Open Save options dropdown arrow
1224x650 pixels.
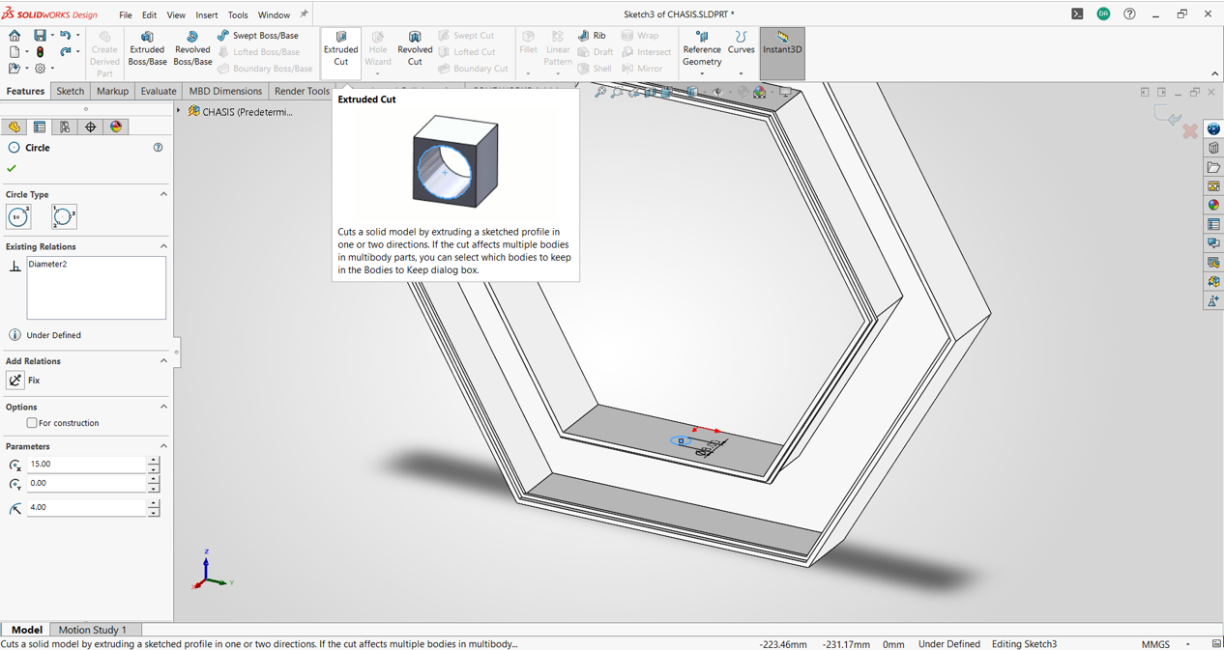click(52, 35)
